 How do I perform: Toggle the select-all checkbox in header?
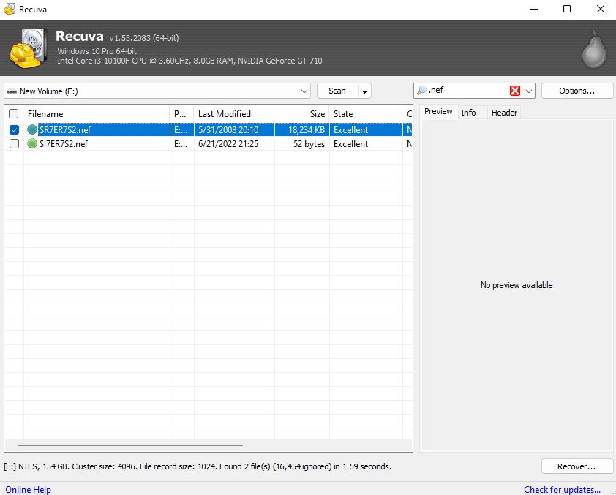14,114
